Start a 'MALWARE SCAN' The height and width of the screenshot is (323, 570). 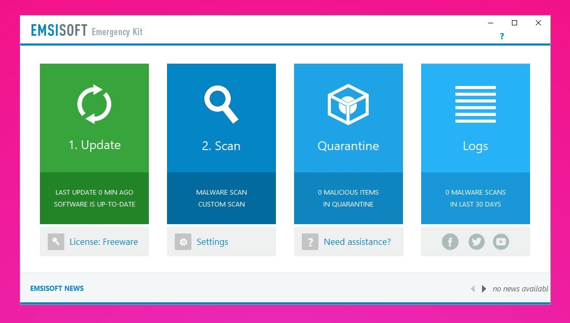point(221,193)
